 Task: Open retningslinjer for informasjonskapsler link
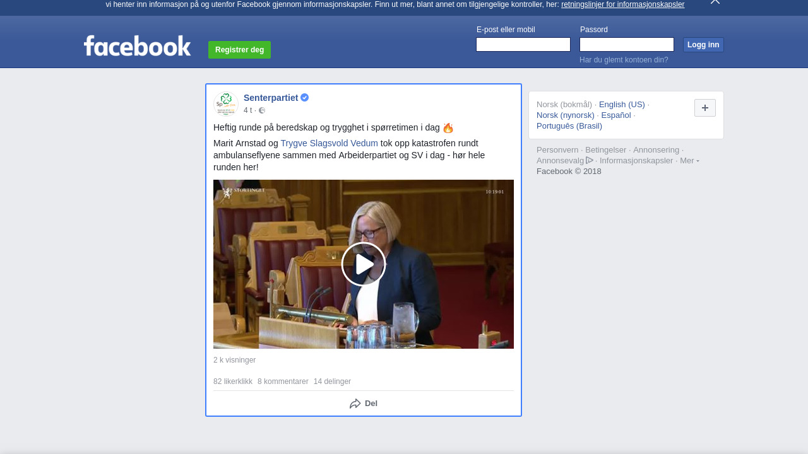(x=622, y=4)
